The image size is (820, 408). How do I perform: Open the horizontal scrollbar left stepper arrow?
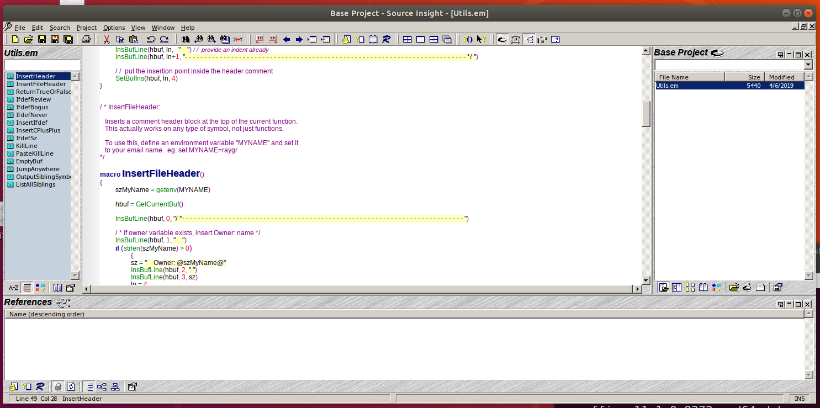click(x=87, y=288)
